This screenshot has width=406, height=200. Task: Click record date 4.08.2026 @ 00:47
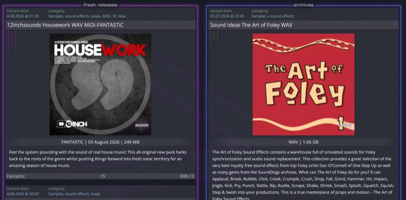tap(23, 194)
